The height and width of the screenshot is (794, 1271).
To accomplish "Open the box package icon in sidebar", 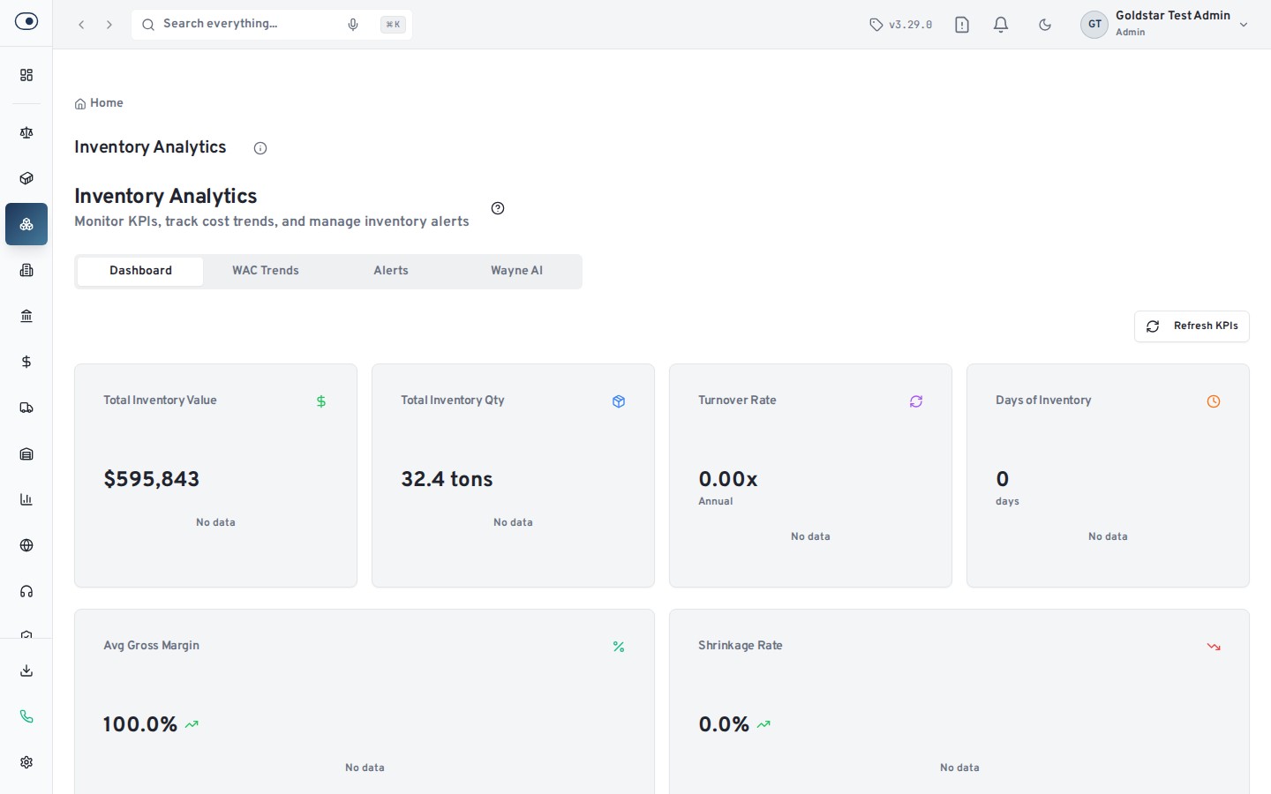I will pos(26,178).
